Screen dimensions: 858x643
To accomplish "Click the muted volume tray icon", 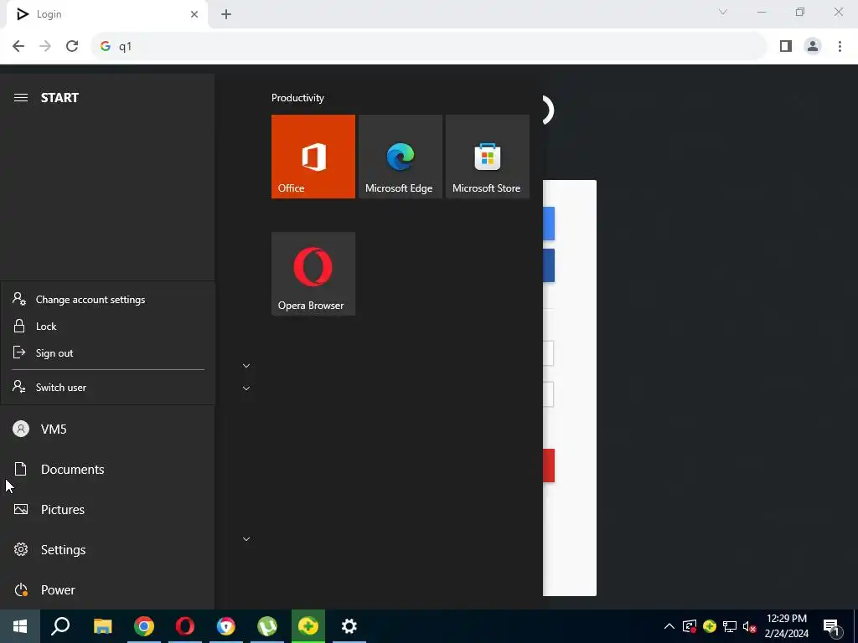I will click(x=750, y=626).
